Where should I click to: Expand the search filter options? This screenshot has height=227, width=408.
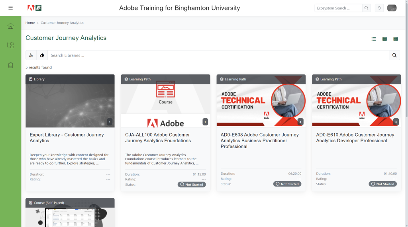[31, 55]
